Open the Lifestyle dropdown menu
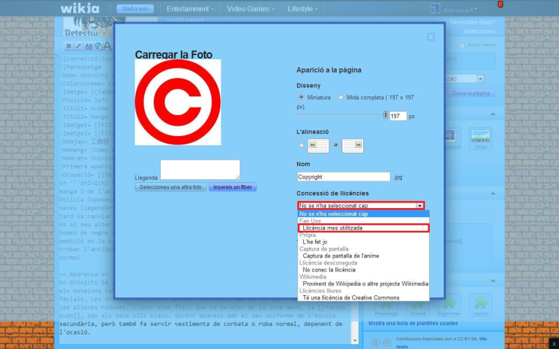This screenshot has width=559, height=349. (303, 9)
